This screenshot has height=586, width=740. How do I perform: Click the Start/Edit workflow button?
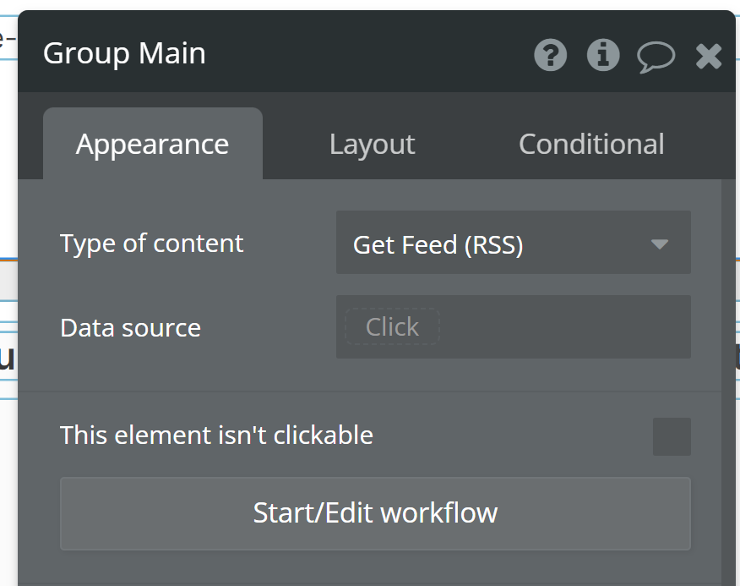pos(375,513)
